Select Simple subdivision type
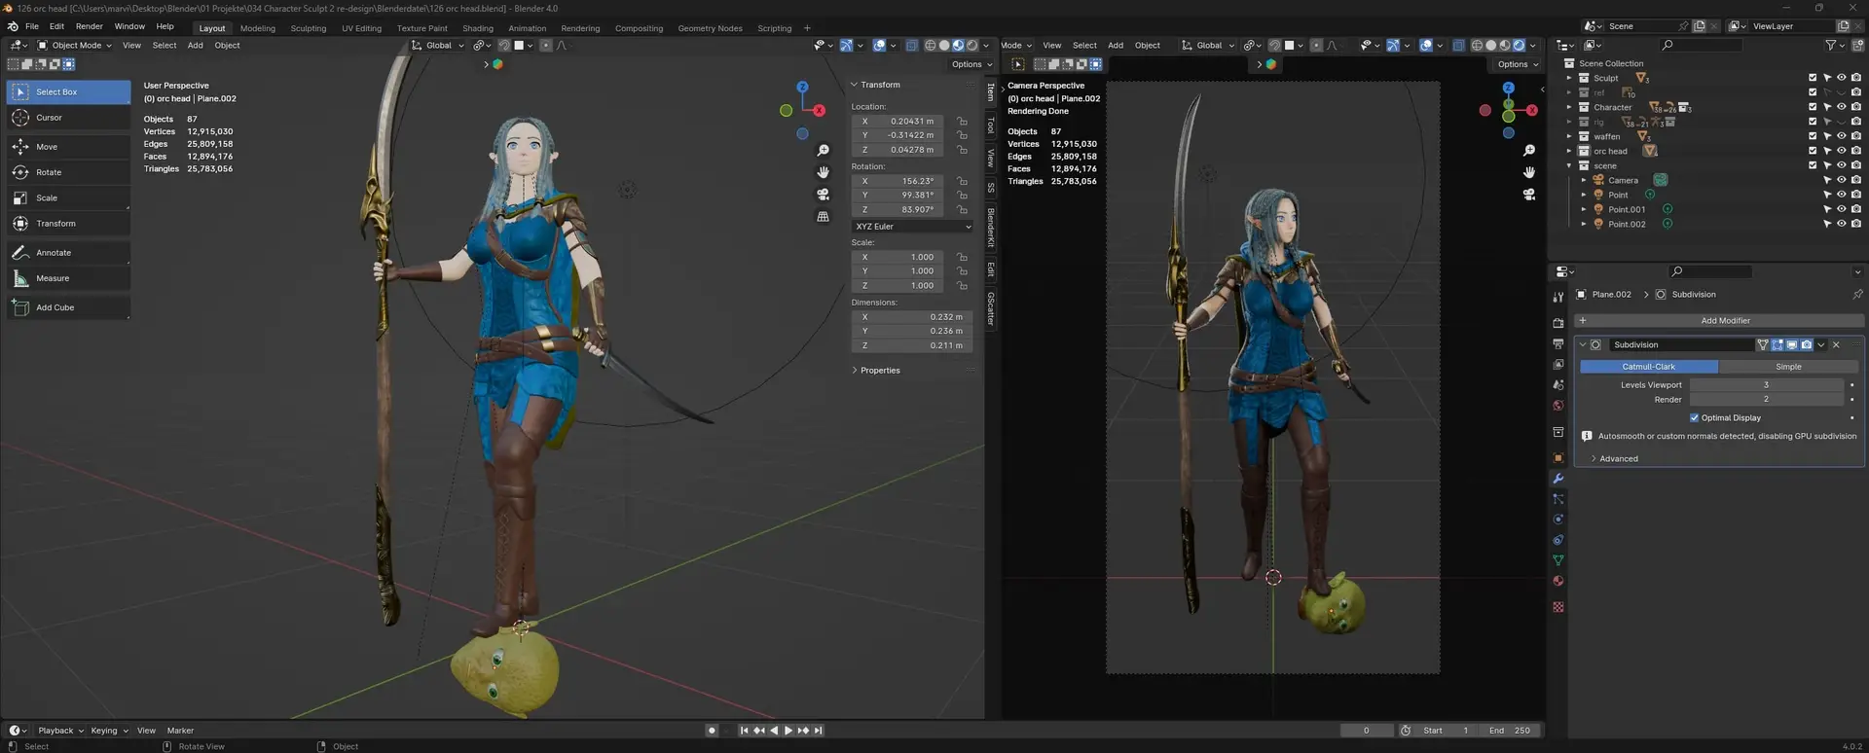This screenshot has width=1869, height=753. tap(1787, 367)
